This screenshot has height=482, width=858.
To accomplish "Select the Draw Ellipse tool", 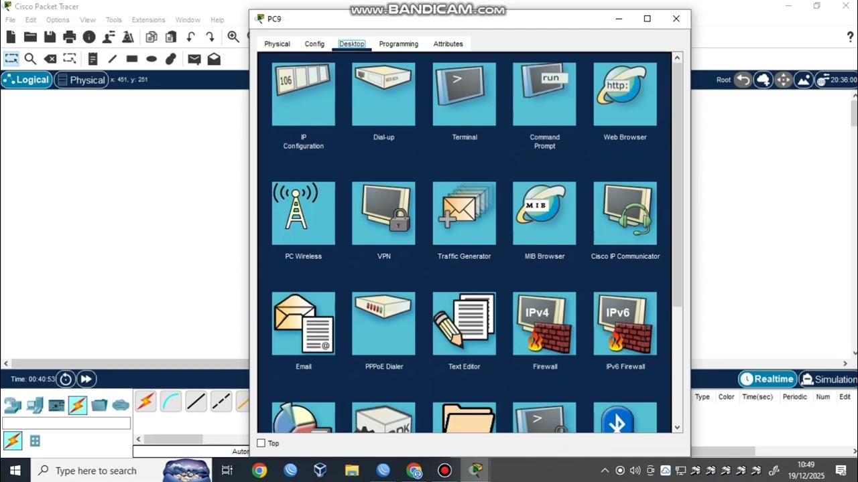I will 151,59.
